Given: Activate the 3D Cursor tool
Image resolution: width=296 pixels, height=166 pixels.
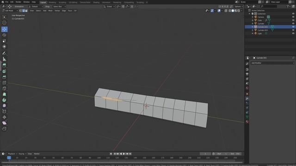Looking at the screenshot, I should tap(4, 23).
